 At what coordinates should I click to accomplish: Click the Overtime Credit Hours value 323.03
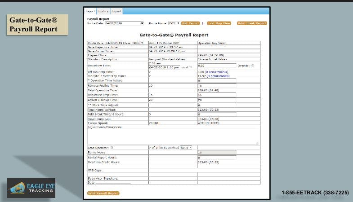(x=209, y=162)
